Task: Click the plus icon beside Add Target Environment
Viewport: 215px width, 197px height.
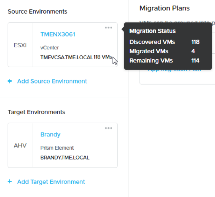Action: click(x=10, y=182)
